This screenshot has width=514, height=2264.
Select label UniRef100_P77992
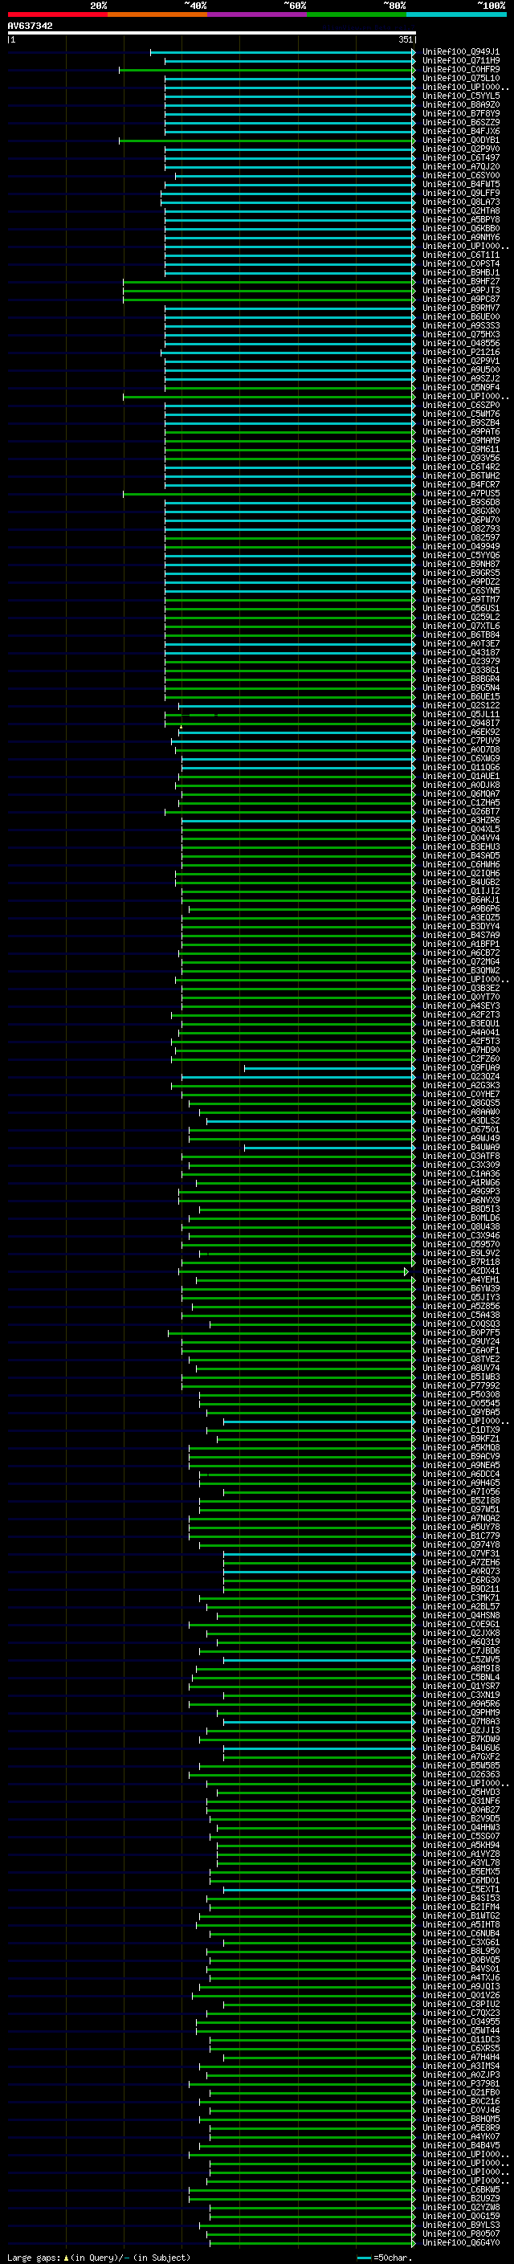461,1385
